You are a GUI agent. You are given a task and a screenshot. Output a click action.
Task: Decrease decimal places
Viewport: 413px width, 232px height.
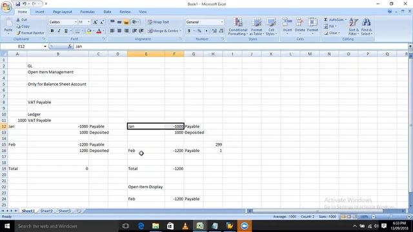221,31
